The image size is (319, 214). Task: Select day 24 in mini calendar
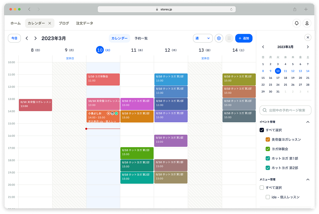point(278,85)
